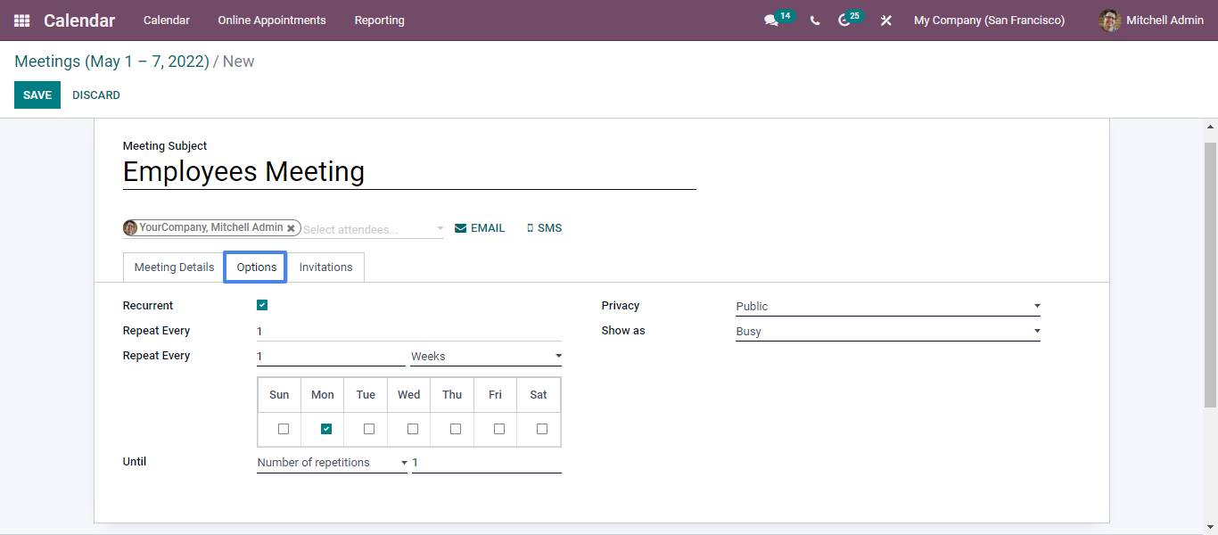Click the Repeat Every interval field beside Weeks
This screenshot has width=1218, height=535.
click(331, 356)
